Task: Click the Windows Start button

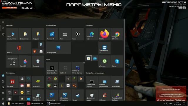Action: click(x=3, y=104)
